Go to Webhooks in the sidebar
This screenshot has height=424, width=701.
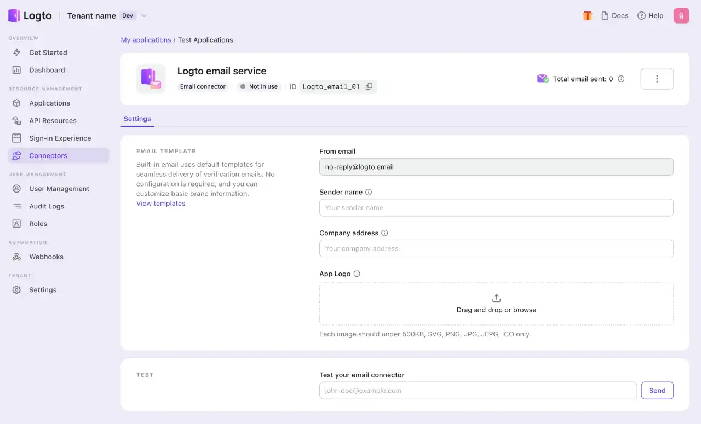tap(46, 257)
